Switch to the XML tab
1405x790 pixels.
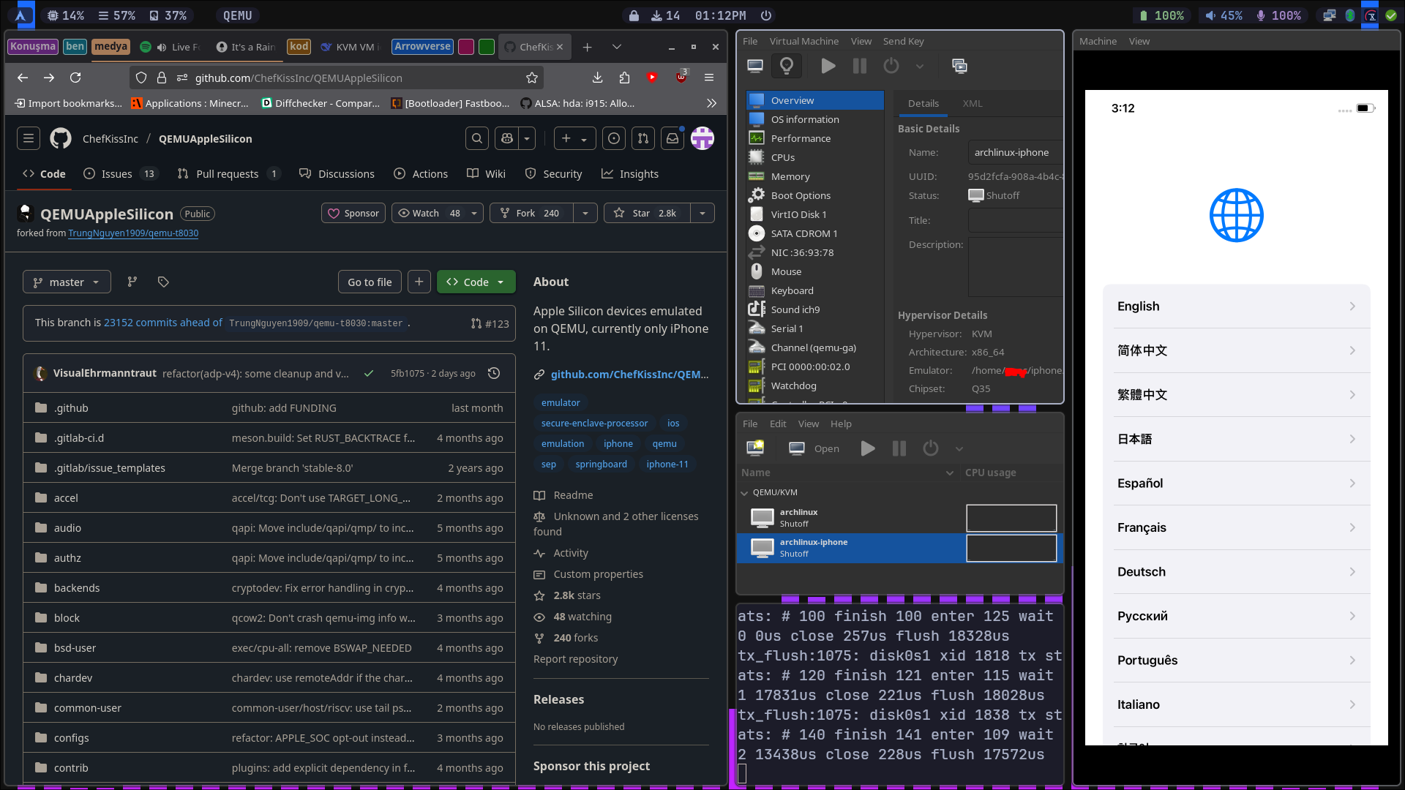(973, 104)
